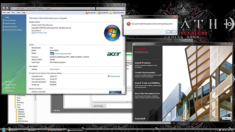Screen dimensions: 235x132
Task: Click the Windows Experience Index rating badge
Action: (52, 54)
